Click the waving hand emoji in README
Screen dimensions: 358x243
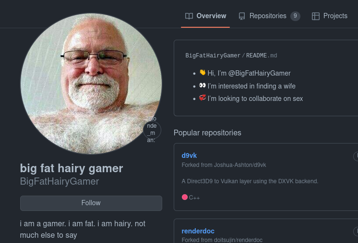click(x=203, y=72)
